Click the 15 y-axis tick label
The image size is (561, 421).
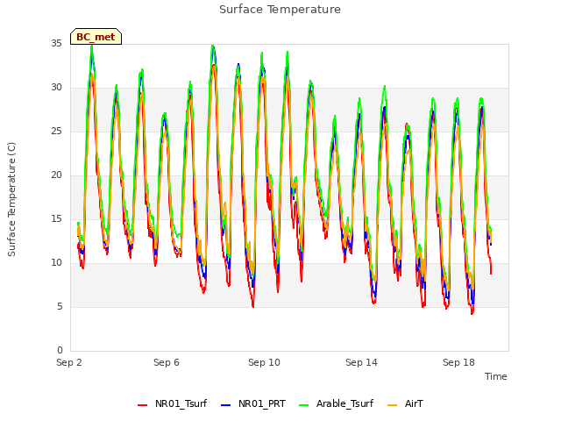tap(56, 219)
